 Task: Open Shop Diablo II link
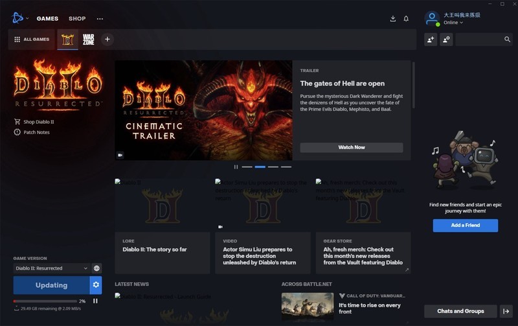pos(34,122)
